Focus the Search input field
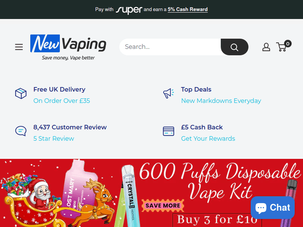Viewport: 303px width, 227px height. tap(170, 47)
